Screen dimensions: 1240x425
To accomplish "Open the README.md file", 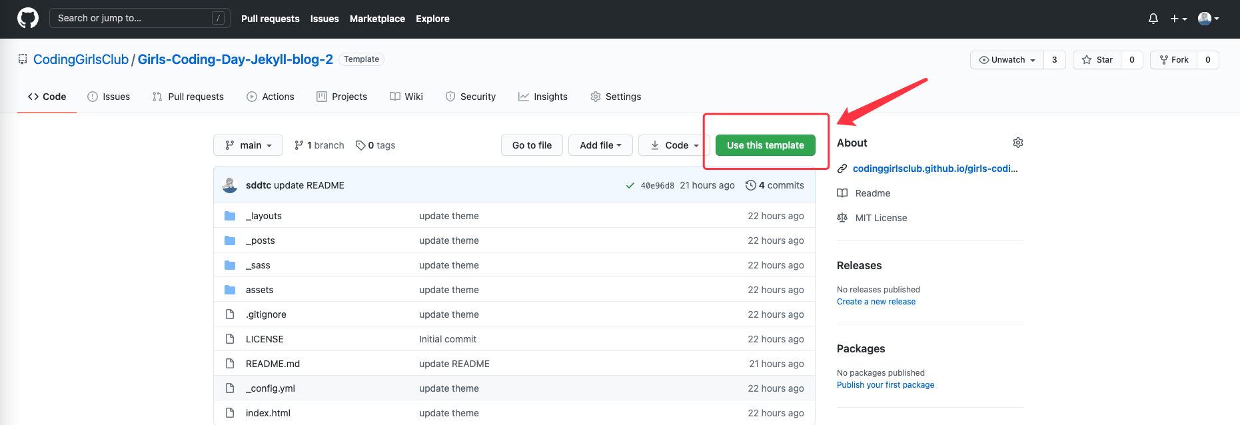I will click(273, 364).
